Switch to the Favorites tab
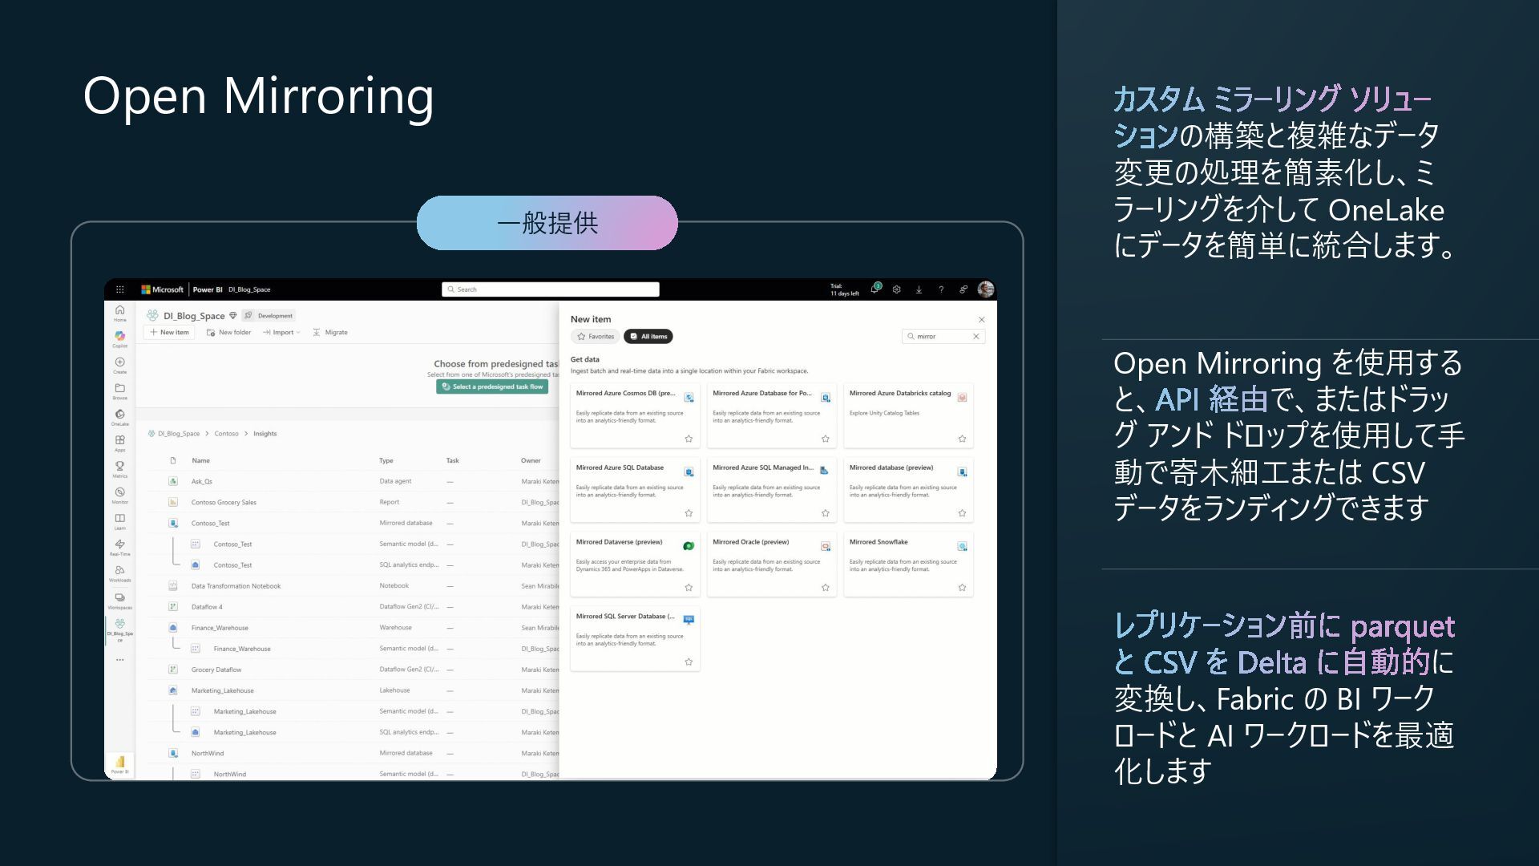The width and height of the screenshot is (1539, 866). [596, 337]
